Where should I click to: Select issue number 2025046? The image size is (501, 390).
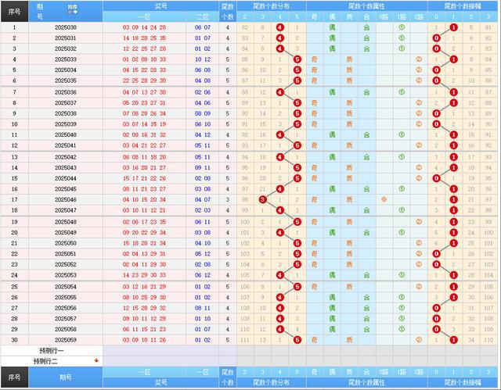pos(66,199)
